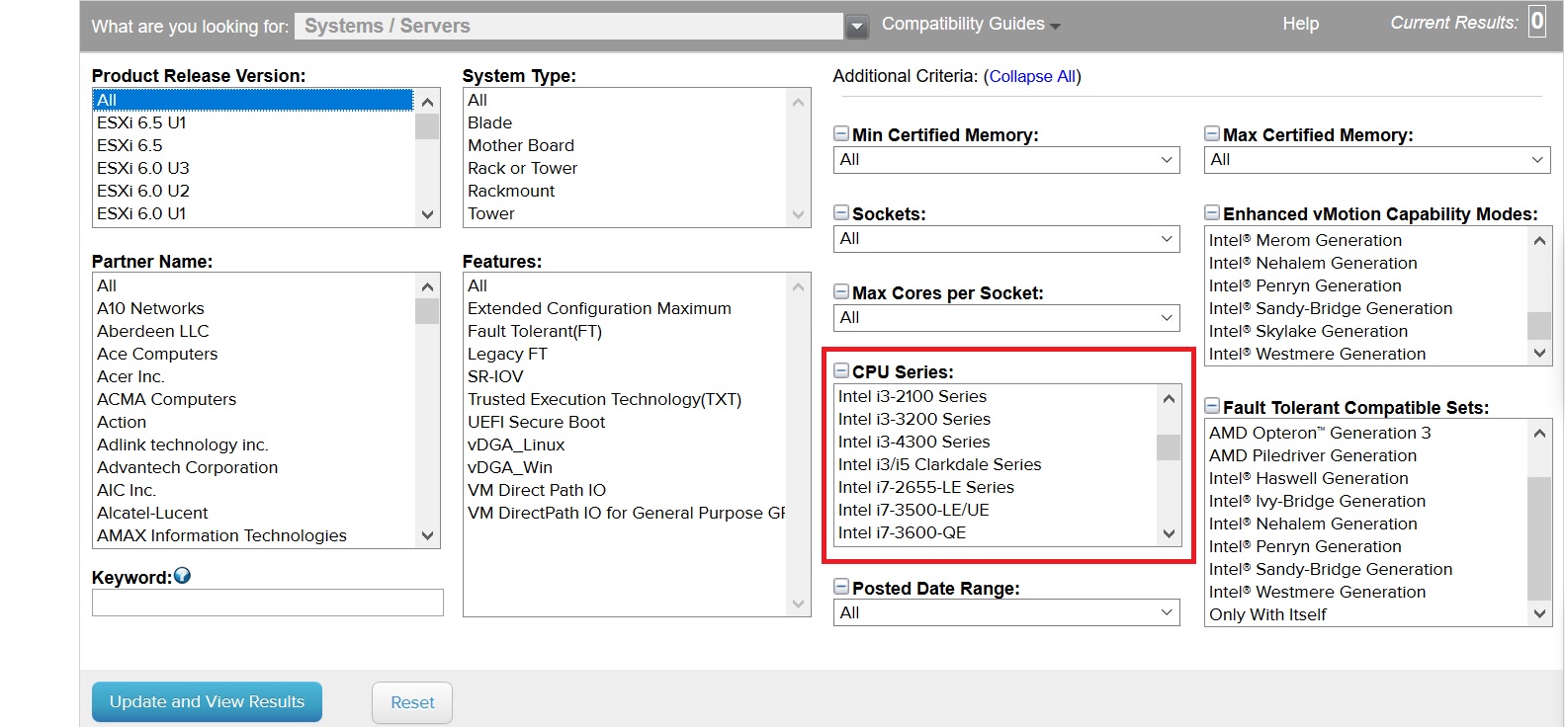The height and width of the screenshot is (727, 1565).
Task: Collapse the CPU Series section
Action: coord(841,371)
